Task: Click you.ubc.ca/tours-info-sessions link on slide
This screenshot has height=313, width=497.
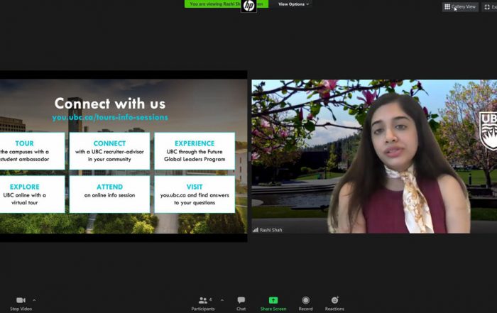Action: (x=110, y=117)
